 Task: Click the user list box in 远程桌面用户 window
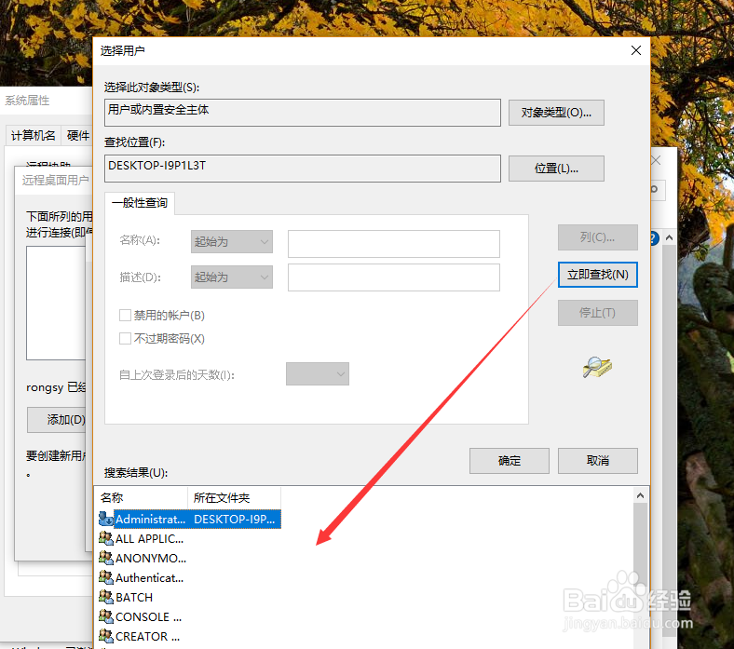[56, 303]
